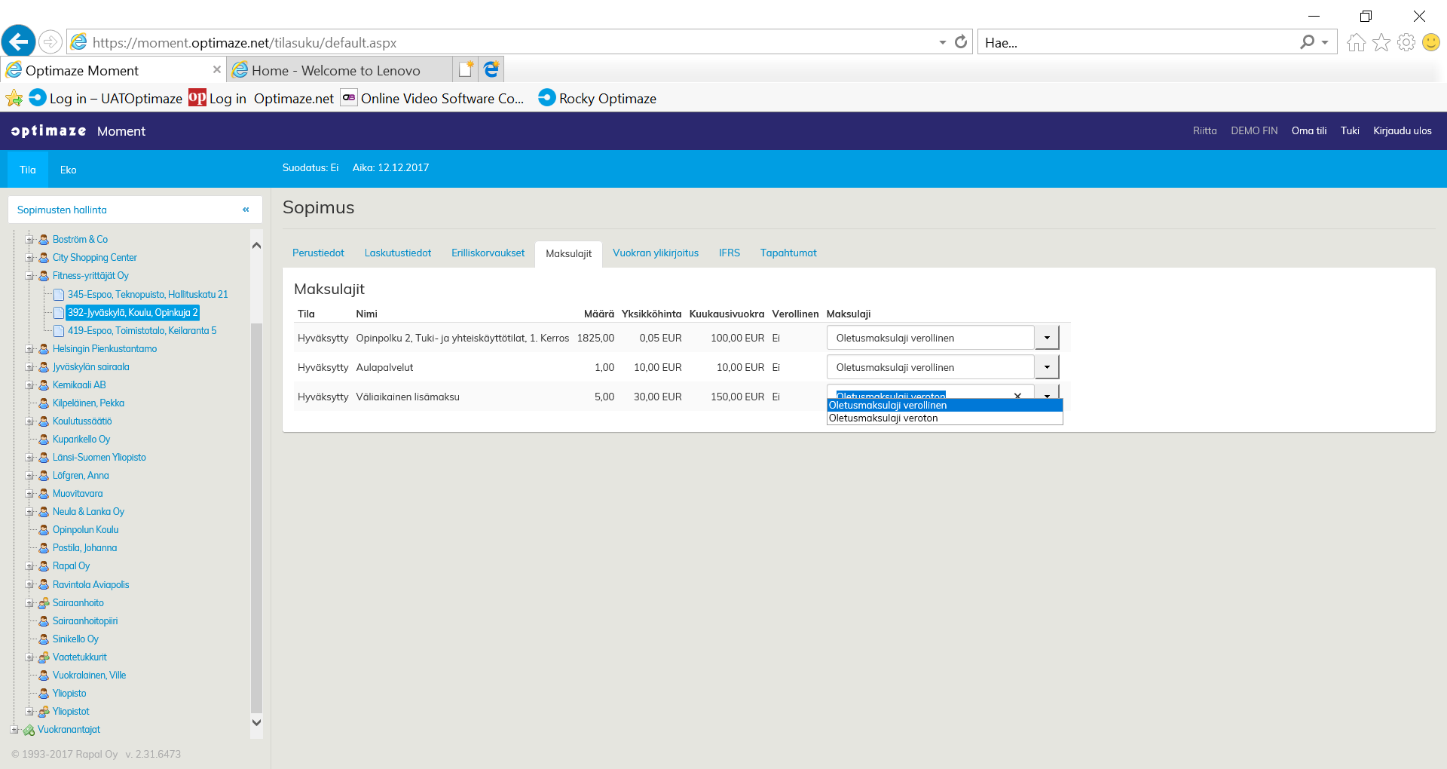This screenshot has height=769, width=1447.
Task: Click the smiley feedback icon
Action: [x=1430, y=43]
